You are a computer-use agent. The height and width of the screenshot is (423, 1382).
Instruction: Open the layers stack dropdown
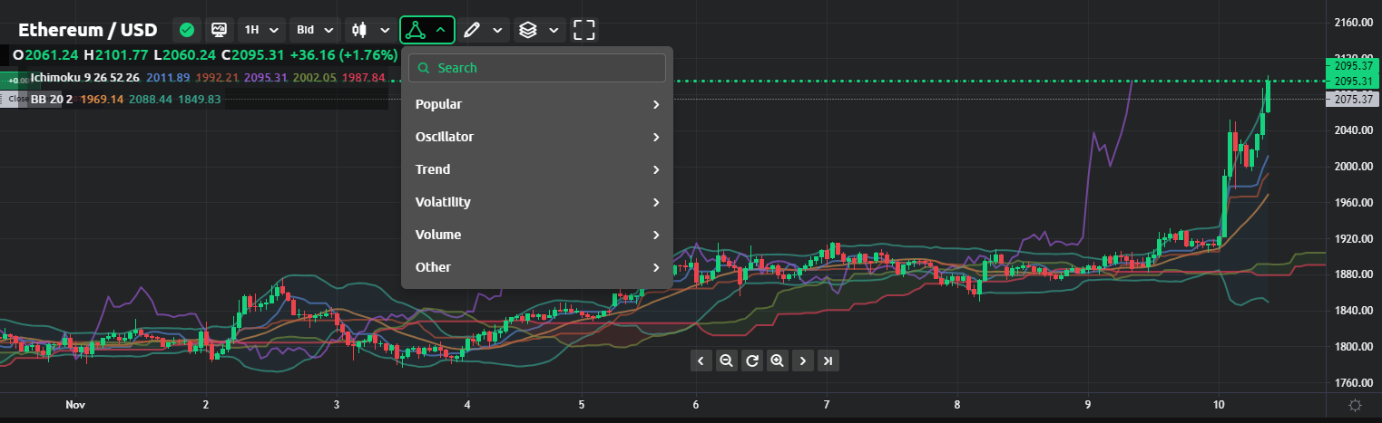pos(540,30)
